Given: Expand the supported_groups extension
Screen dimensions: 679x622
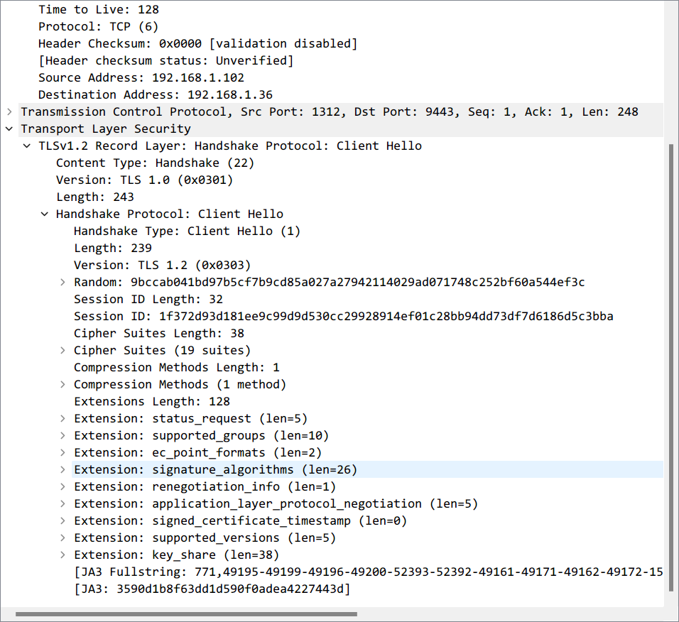Looking at the screenshot, I should (63, 435).
